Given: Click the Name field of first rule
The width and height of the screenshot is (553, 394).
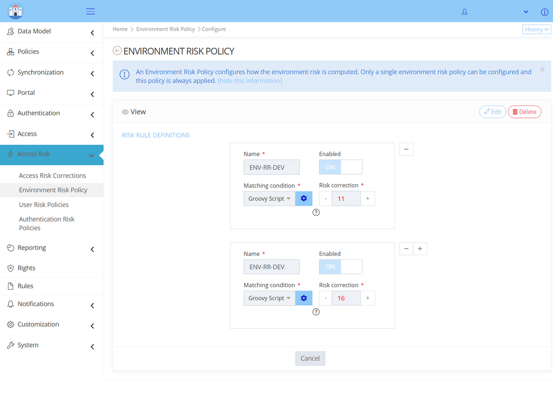Looking at the screenshot, I should [x=271, y=167].
